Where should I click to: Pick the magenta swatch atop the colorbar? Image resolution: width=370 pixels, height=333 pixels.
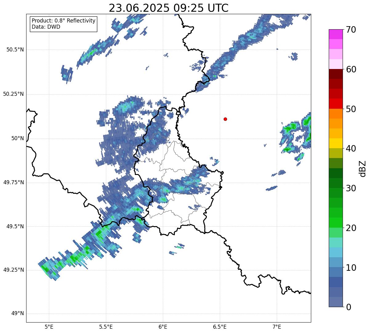point(336,34)
